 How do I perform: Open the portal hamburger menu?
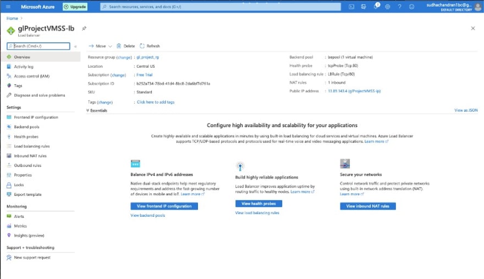coord(8,7)
